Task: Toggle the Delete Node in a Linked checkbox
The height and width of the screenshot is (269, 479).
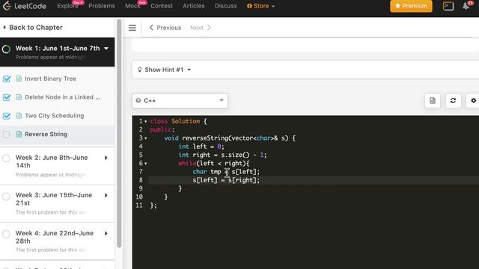Action: pyautogui.click(x=7, y=98)
